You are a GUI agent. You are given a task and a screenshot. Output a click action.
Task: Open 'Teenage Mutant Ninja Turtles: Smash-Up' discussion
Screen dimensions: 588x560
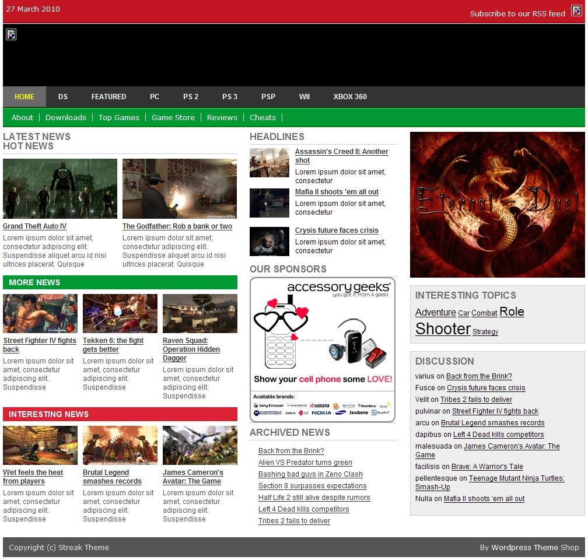click(490, 483)
